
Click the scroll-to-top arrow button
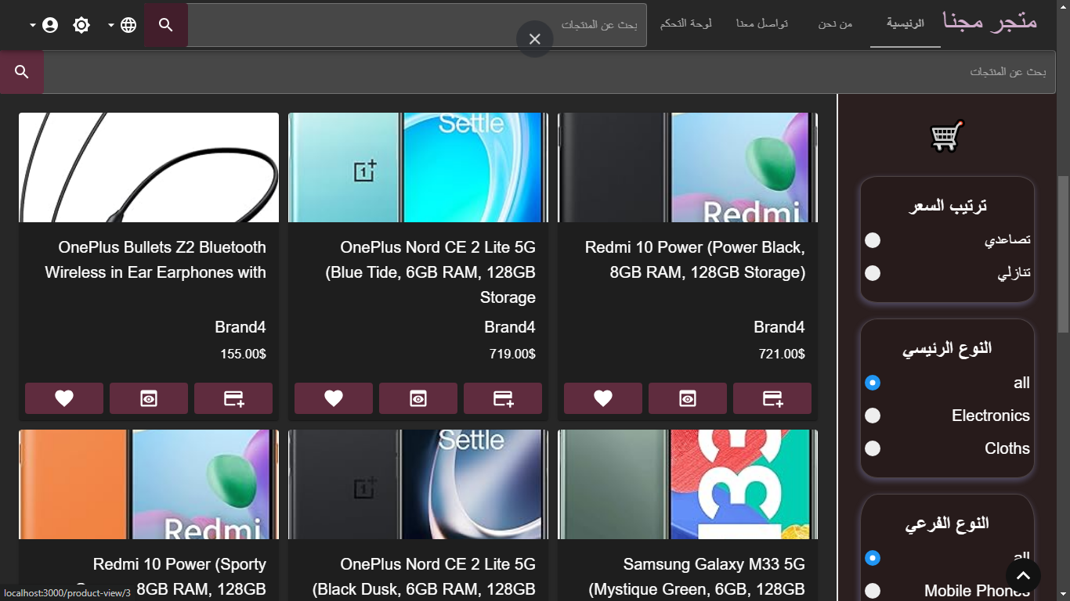coord(1023,576)
